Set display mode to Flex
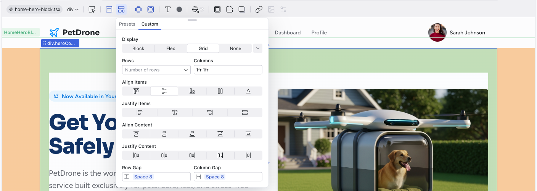537x191 pixels. pyautogui.click(x=170, y=49)
